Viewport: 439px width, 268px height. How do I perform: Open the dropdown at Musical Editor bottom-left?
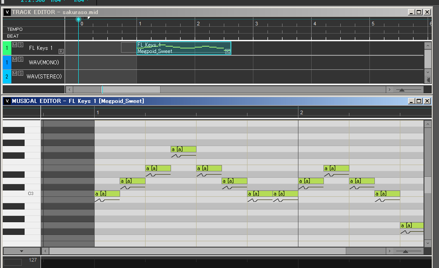pos(21,251)
